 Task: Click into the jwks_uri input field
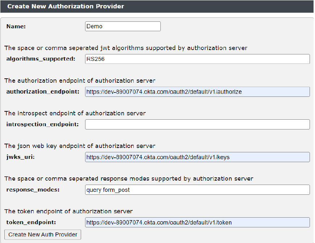coord(197,157)
